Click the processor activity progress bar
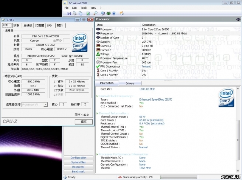Image resolution: width=242 pixels, height=180 pixels. coord(179,177)
